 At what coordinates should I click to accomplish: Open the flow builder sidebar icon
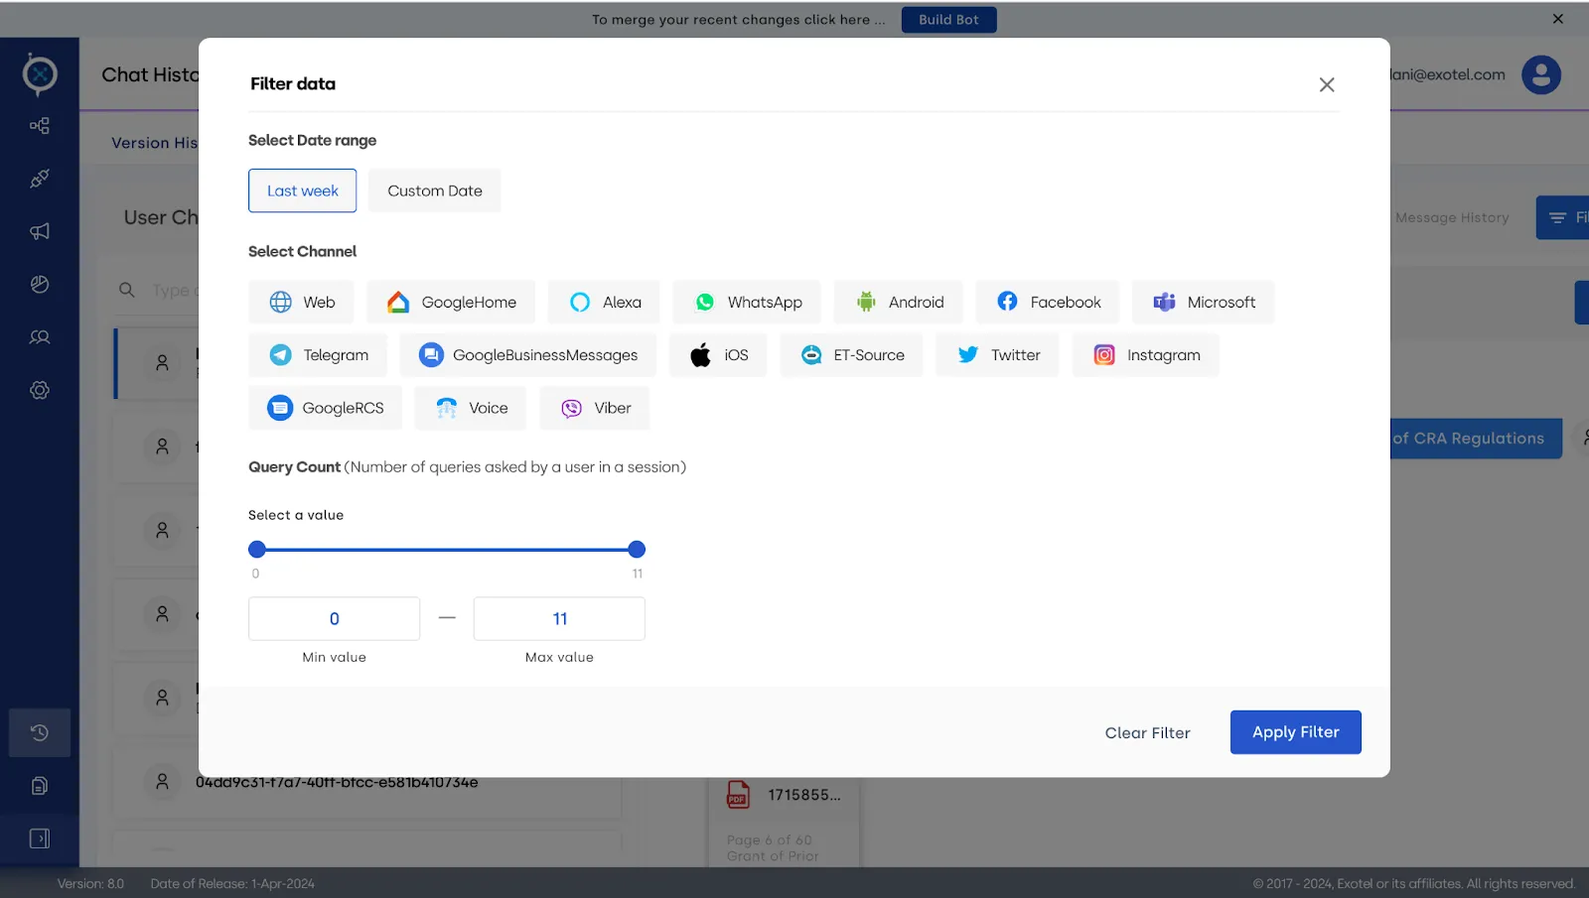(40, 126)
